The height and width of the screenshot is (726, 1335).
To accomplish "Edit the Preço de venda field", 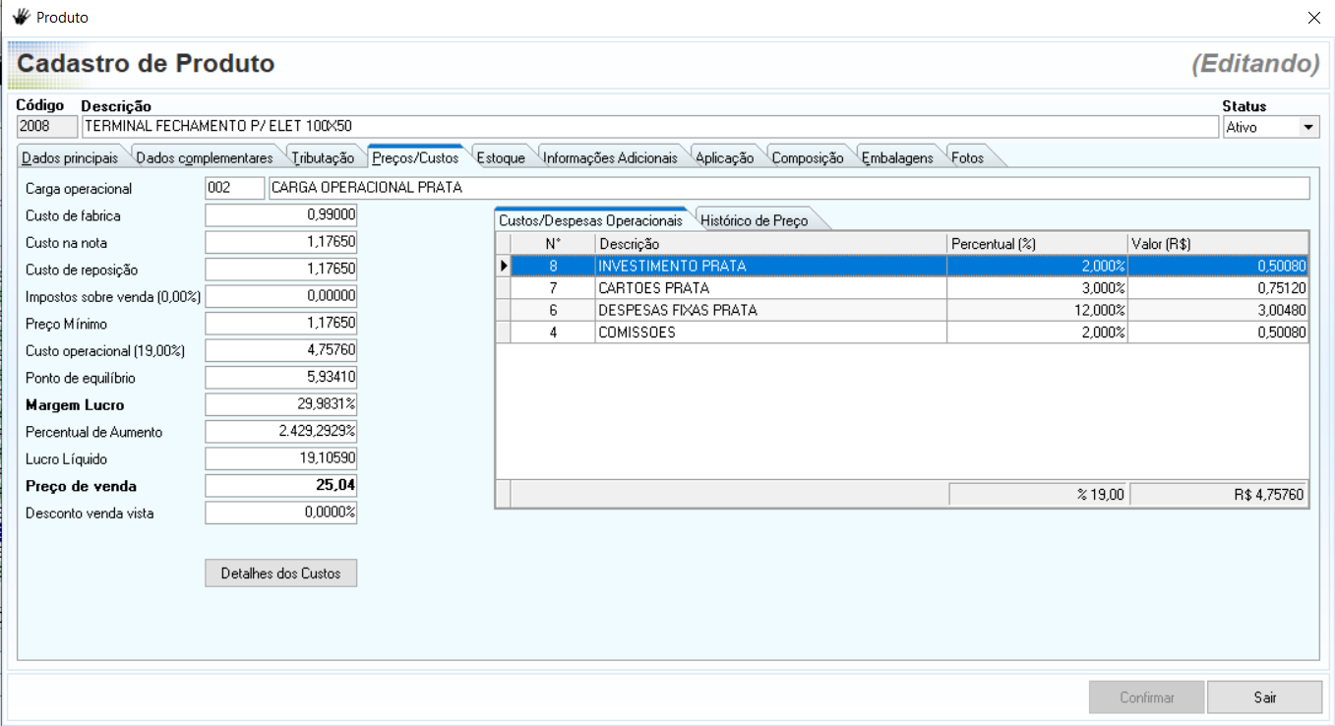I will [x=281, y=486].
